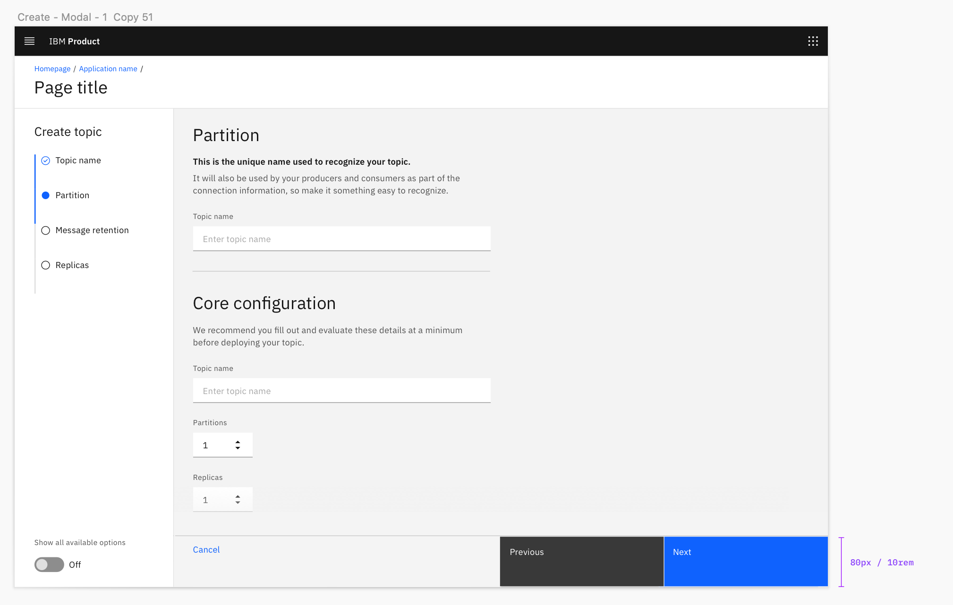Click the Replicas step circle icon
953x605 pixels.
(x=45, y=265)
